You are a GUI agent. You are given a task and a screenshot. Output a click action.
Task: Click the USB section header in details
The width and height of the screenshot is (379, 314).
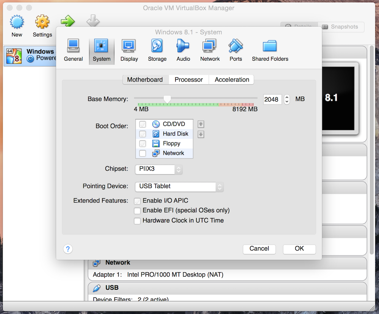coord(227,288)
